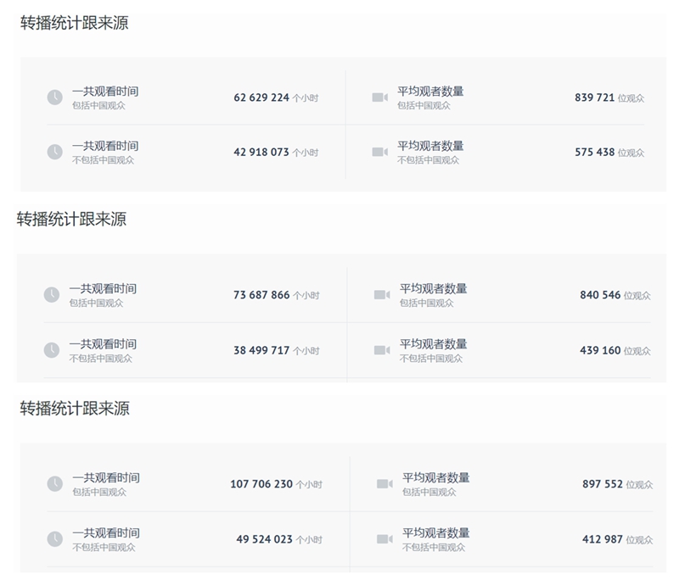
Task: Select camera icon in 575 438 viewers row
Action: 379,152
